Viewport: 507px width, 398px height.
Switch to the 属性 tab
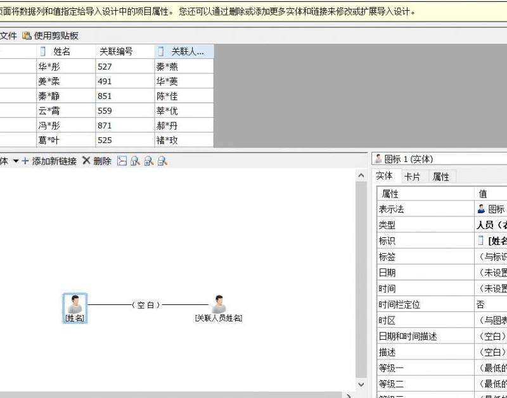click(440, 177)
